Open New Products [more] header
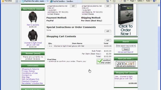Image resolution: width=161 pixels, height=90 pixels. pyautogui.click(x=33, y=9)
